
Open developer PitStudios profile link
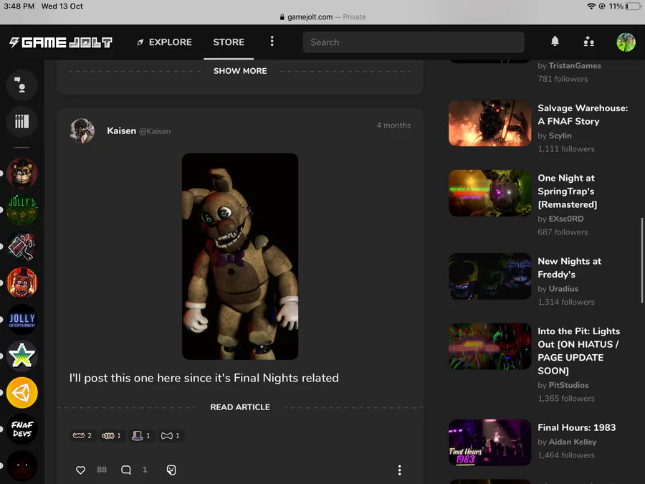[x=568, y=385]
